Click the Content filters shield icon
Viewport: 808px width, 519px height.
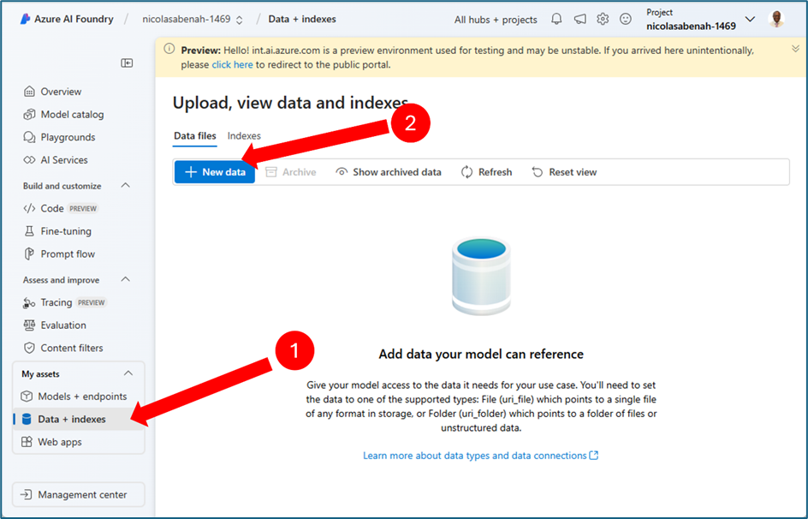29,348
